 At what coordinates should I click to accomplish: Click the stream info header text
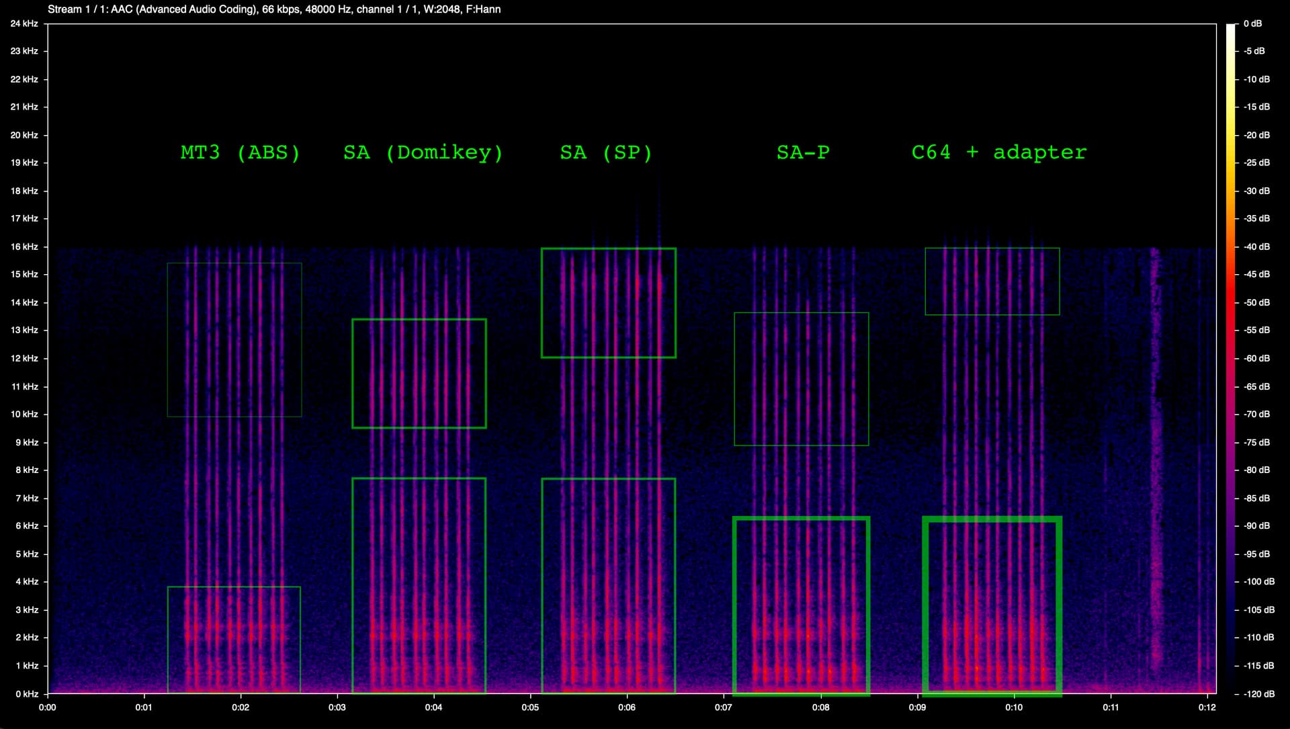tap(274, 9)
